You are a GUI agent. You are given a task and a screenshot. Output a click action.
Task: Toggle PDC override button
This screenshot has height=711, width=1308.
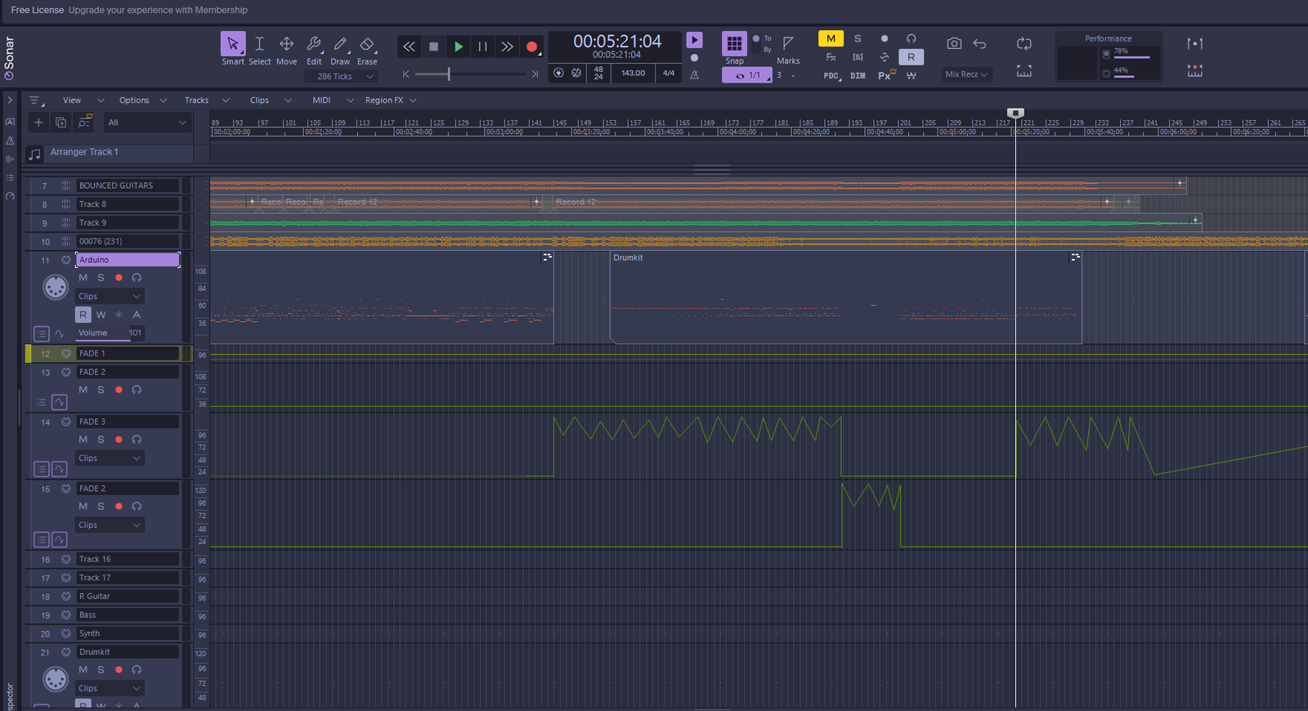pyautogui.click(x=831, y=75)
